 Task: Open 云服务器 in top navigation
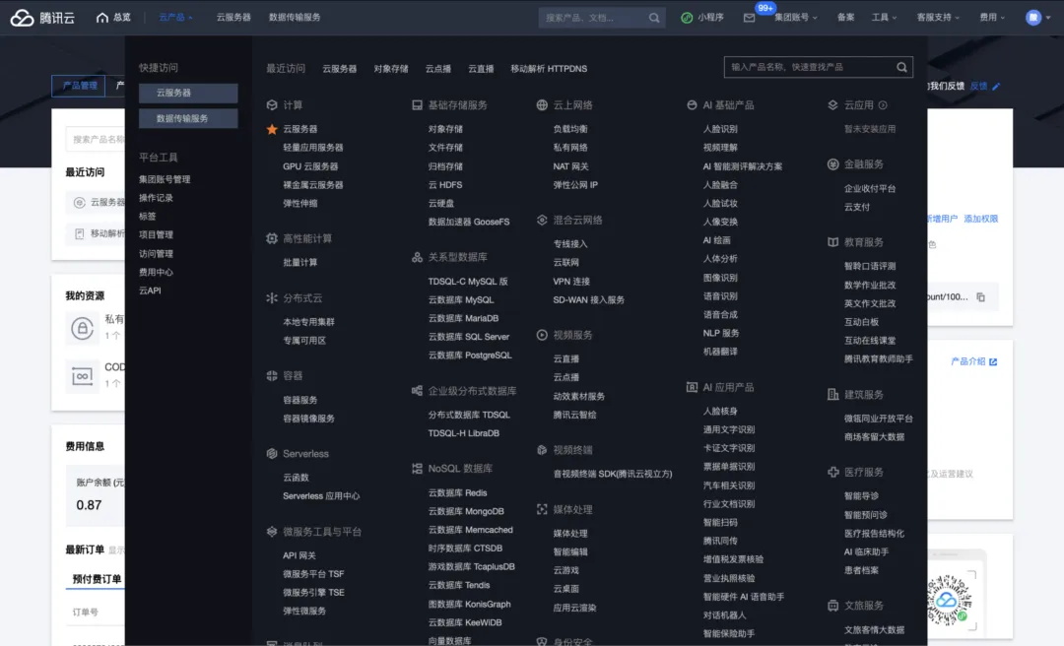pos(233,18)
